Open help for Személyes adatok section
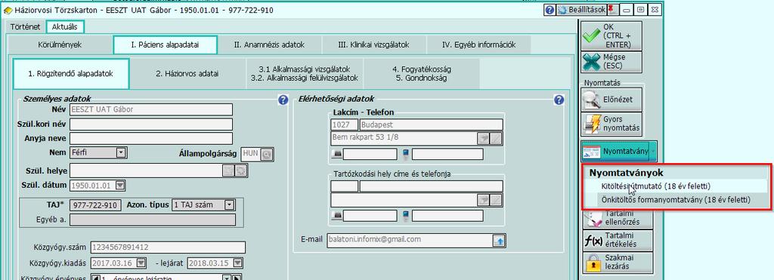Screen dimensions: 774x280 [283, 100]
